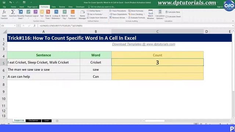Switch to the Home tab
Viewport: 235px width, 132px height.
click(13, 7)
